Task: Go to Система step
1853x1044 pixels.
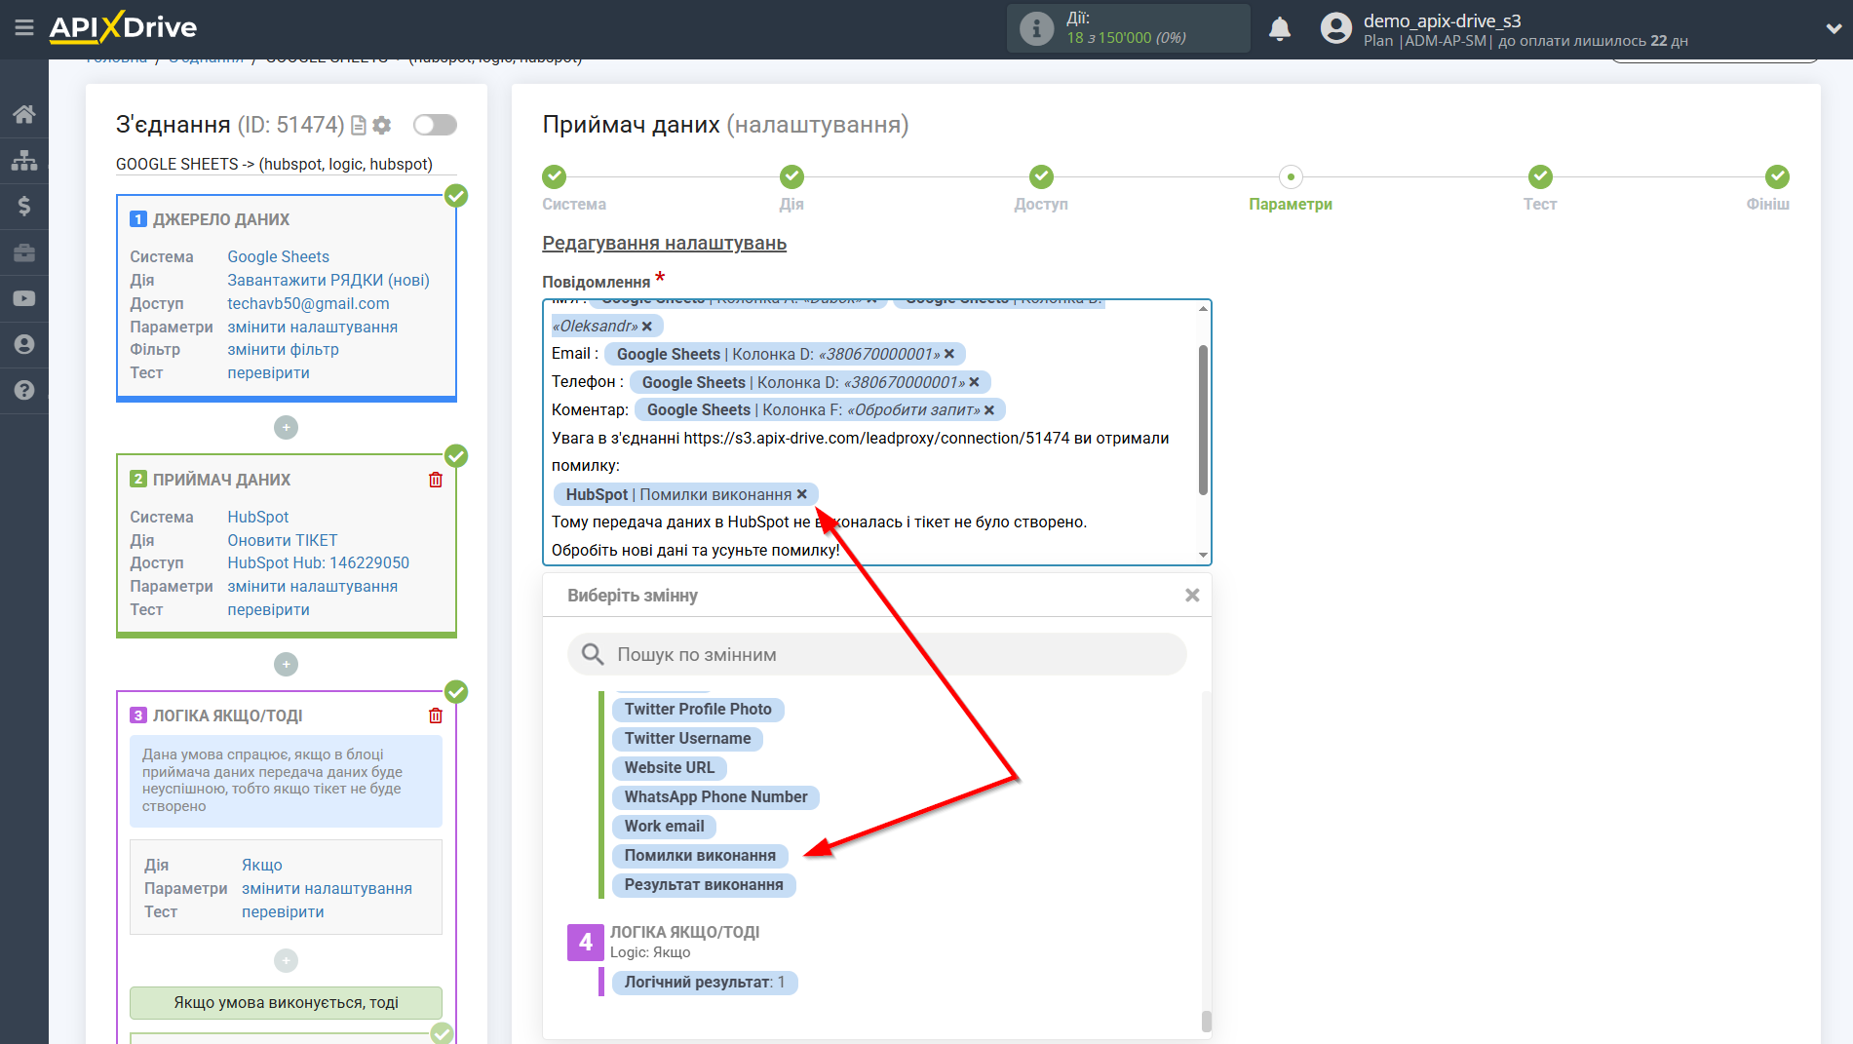Action: (x=555, y=177)
